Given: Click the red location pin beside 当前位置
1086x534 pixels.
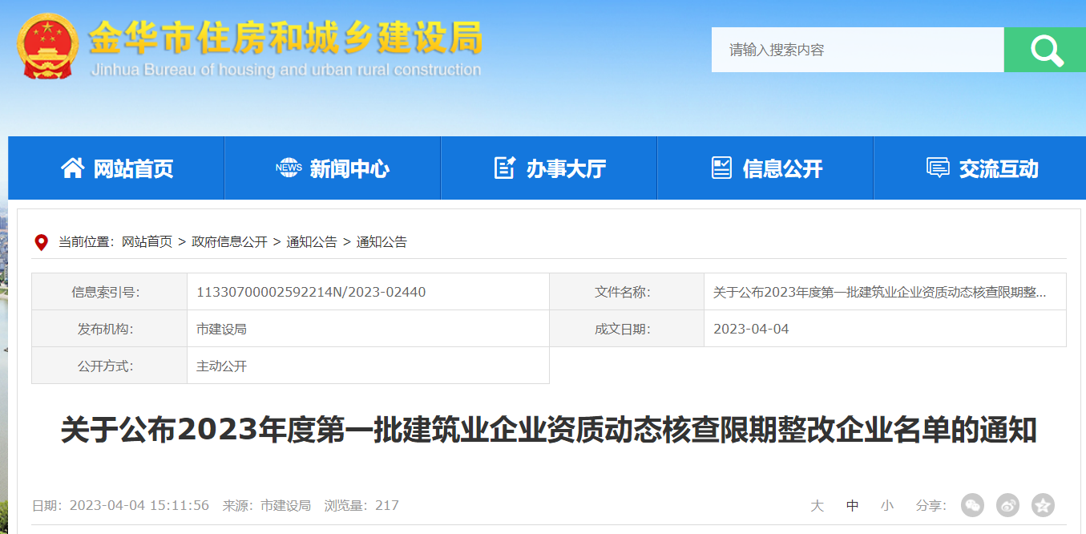Looking at the screenshot, I should [42, 241].
